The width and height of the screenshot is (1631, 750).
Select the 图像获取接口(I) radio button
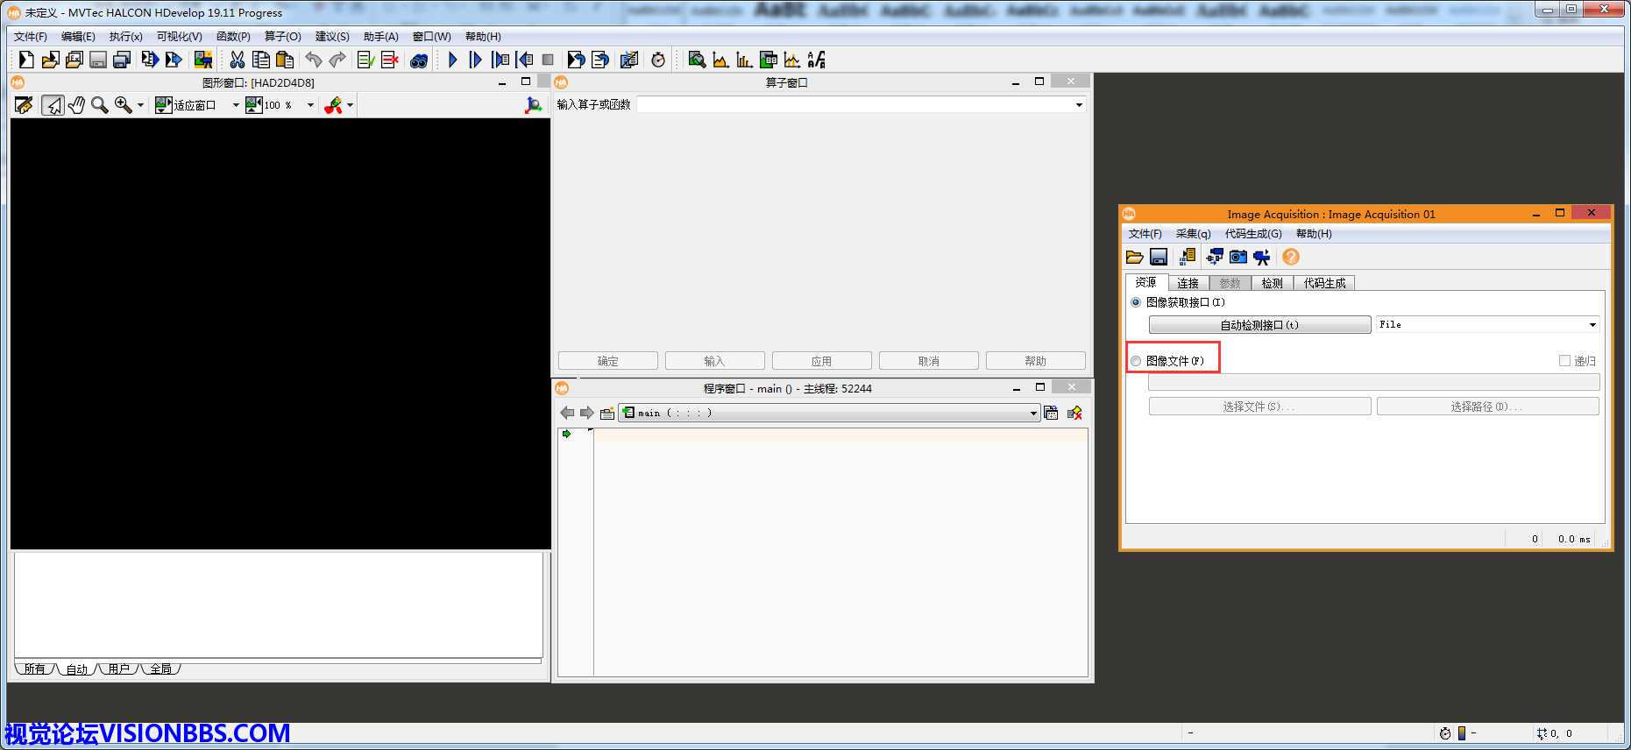(x=1136, y=302)
